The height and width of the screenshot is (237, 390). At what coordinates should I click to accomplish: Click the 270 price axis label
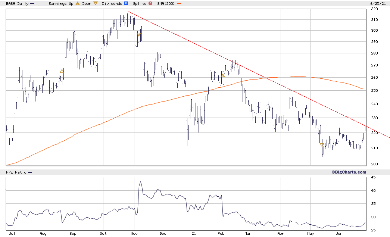pos(374,65)
